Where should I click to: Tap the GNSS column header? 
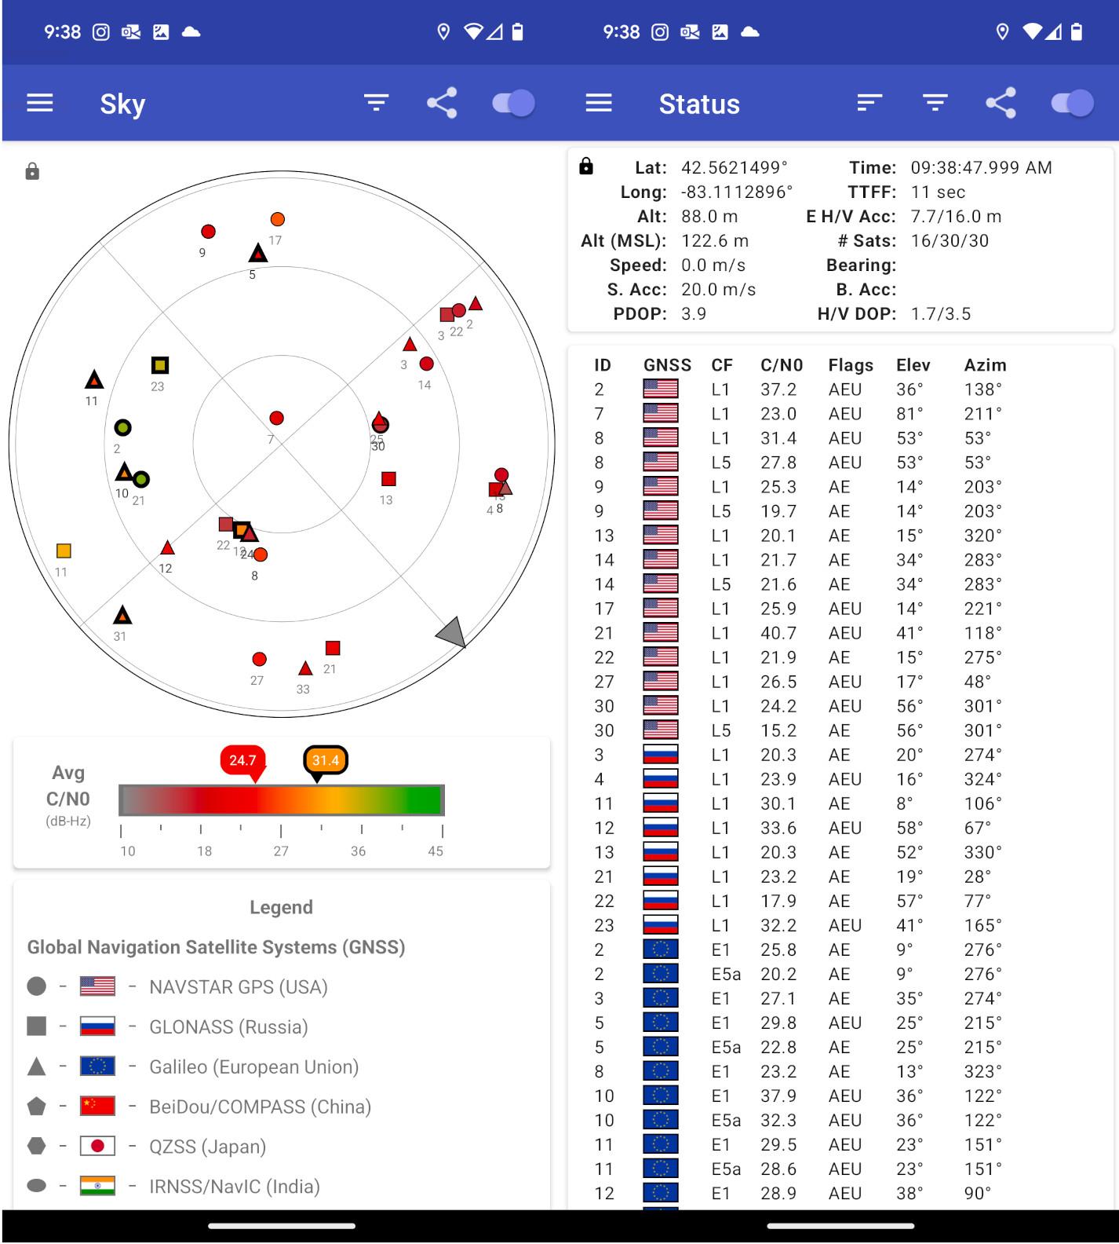click(x=667, y=365)
